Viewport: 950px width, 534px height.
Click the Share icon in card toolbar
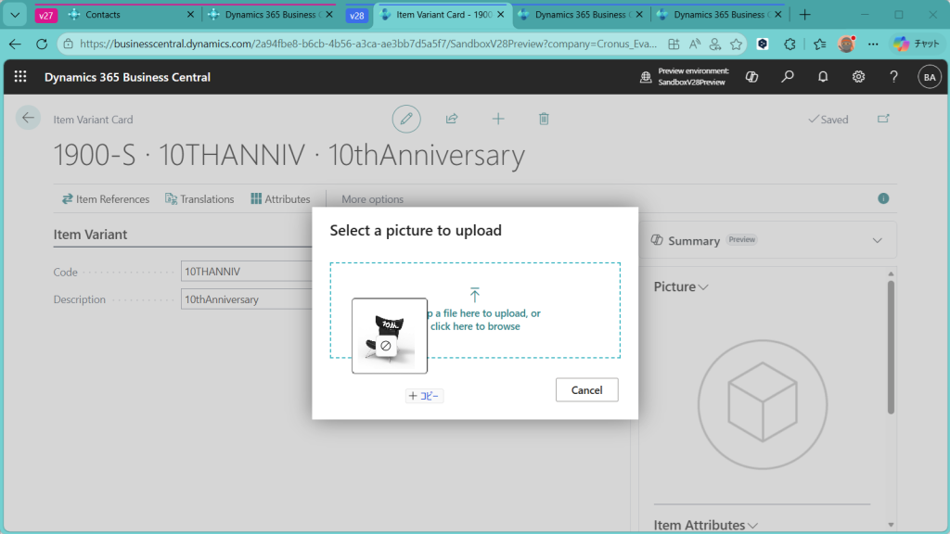click(452, 119)
